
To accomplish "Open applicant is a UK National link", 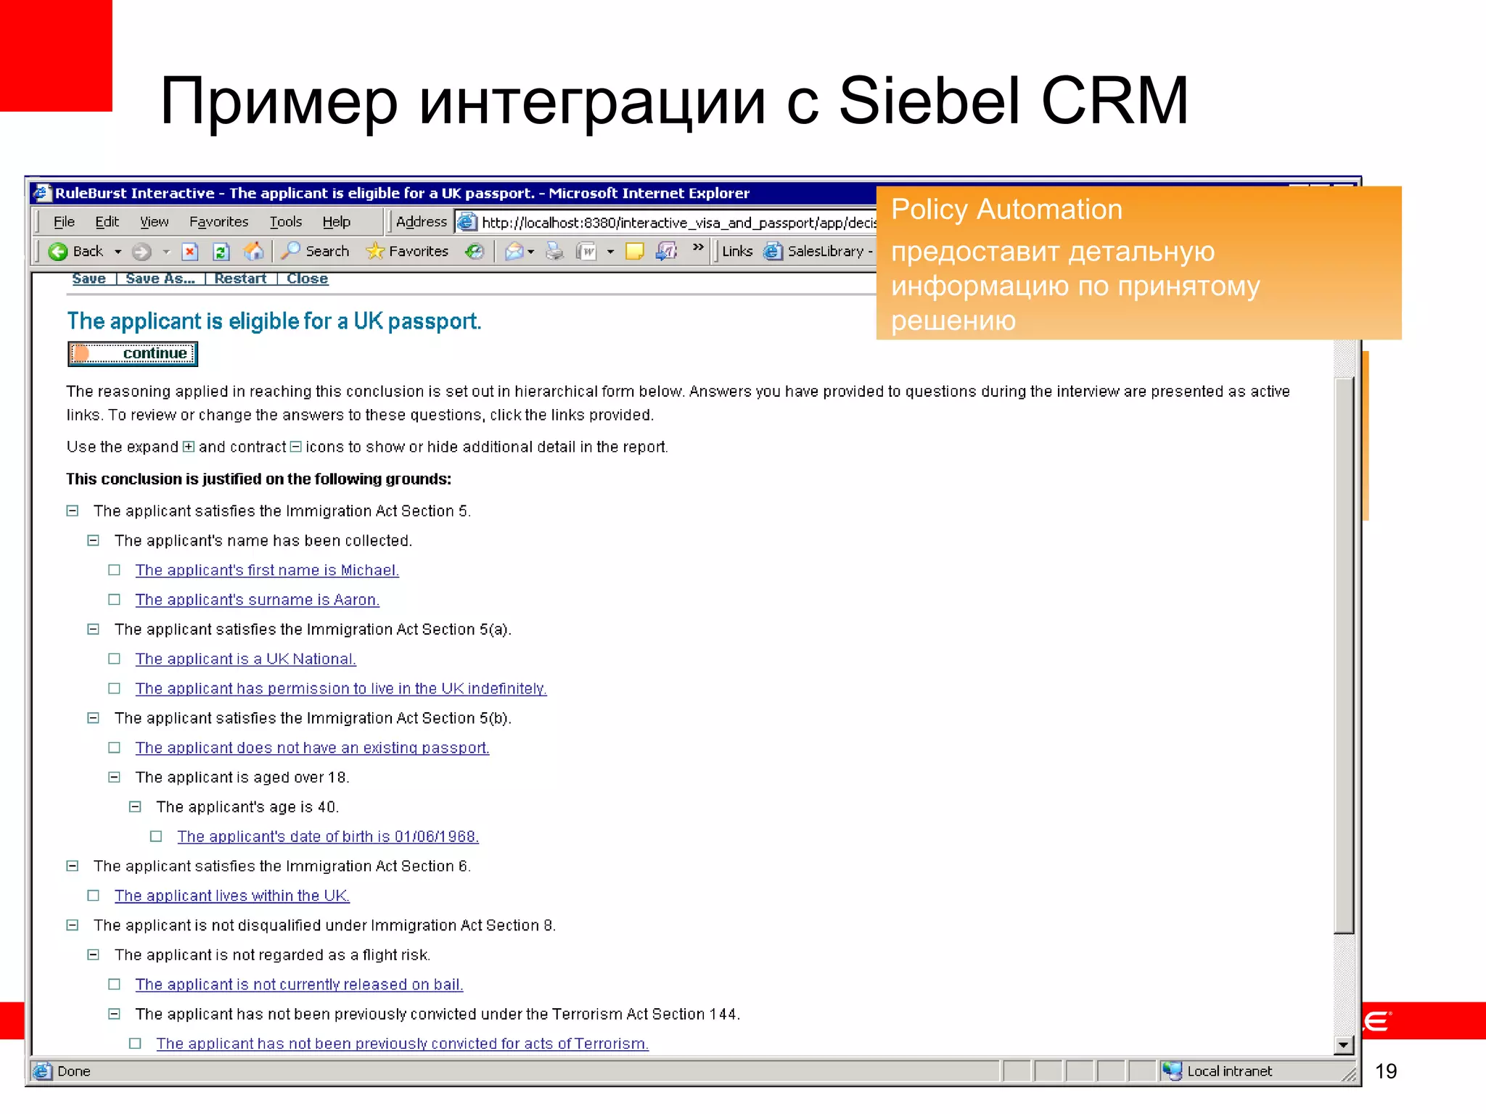I will 245,659.
